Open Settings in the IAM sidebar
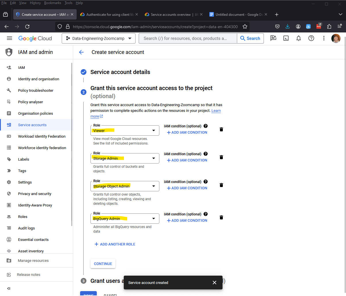The image size is (346, 296). tap(36, 182)
